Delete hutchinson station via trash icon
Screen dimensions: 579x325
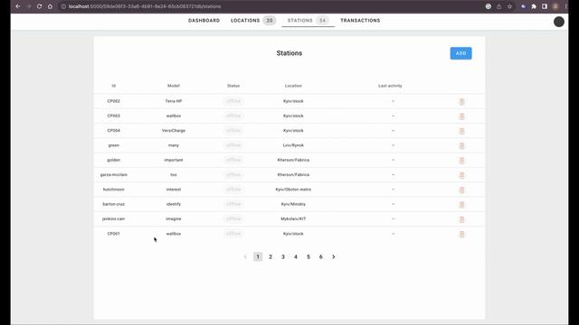tap(461, 190)
